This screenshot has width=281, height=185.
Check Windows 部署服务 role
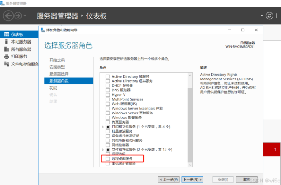tap(108, 117)
